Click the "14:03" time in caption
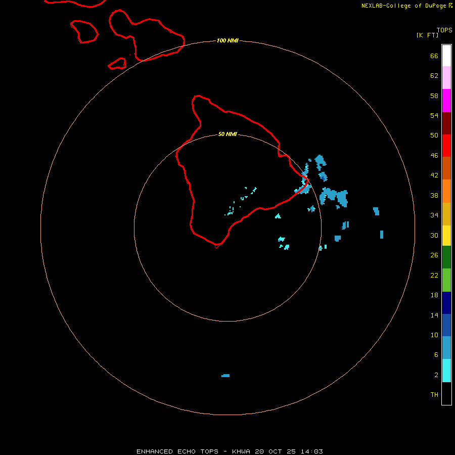This screenshot has width=455, height=455. tap(312, 451)
